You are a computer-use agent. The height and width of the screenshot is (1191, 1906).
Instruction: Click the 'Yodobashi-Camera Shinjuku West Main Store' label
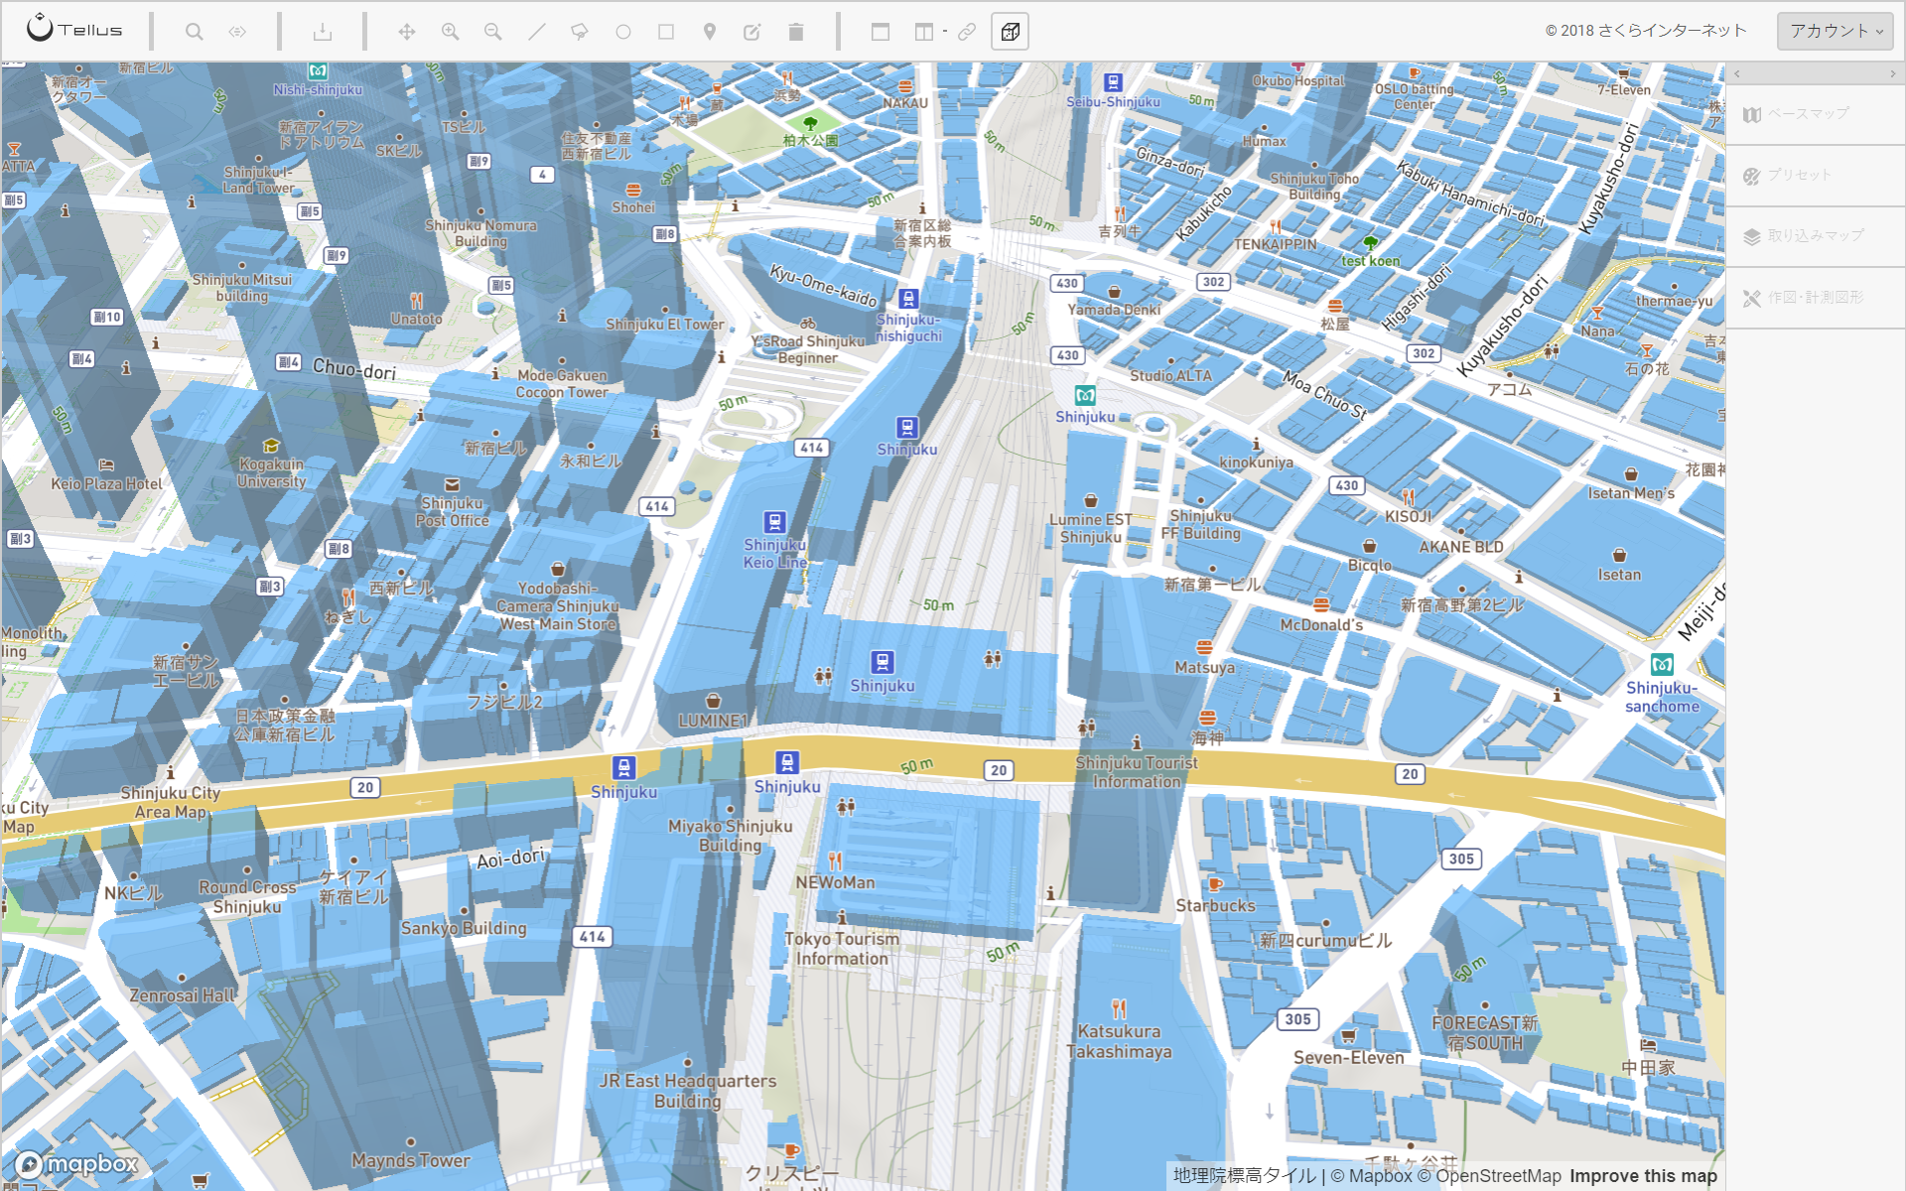tap(558, 606)
